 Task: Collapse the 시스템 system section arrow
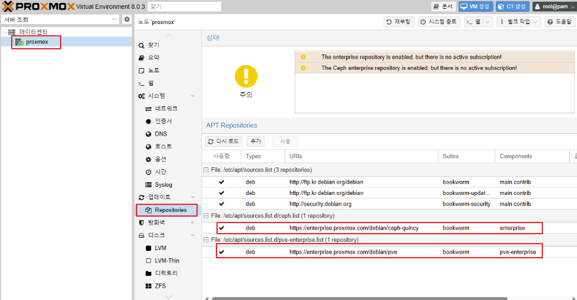tap(193, 96)
